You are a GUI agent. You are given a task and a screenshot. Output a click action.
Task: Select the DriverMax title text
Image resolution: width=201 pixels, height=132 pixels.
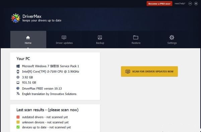32,16
